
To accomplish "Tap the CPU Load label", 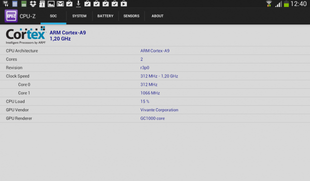I will (15, 101).
